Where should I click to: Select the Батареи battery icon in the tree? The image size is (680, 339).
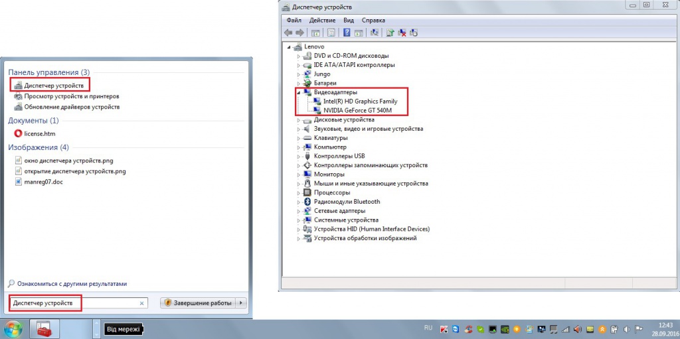tap(307, 83)
